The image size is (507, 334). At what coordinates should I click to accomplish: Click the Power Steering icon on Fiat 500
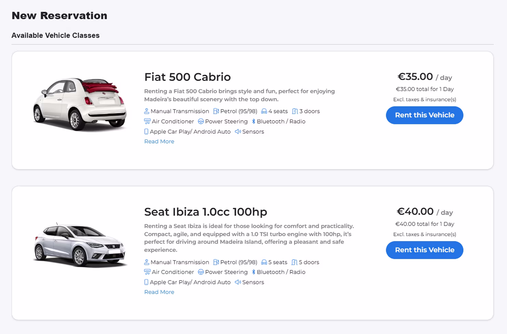pos(201,121)
